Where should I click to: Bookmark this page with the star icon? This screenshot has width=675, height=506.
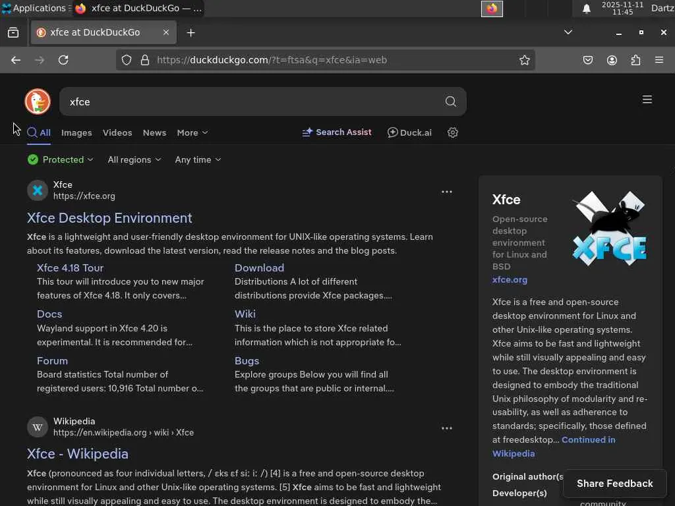point(525,60)
